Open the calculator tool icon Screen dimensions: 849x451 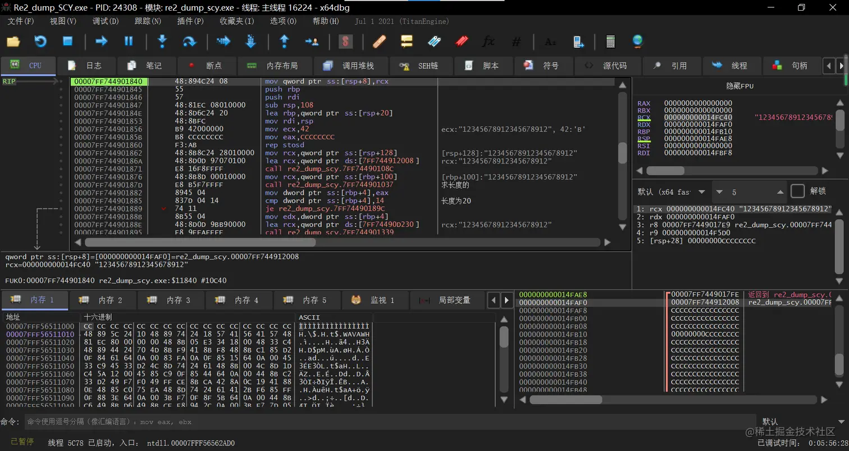click(610, 41)
